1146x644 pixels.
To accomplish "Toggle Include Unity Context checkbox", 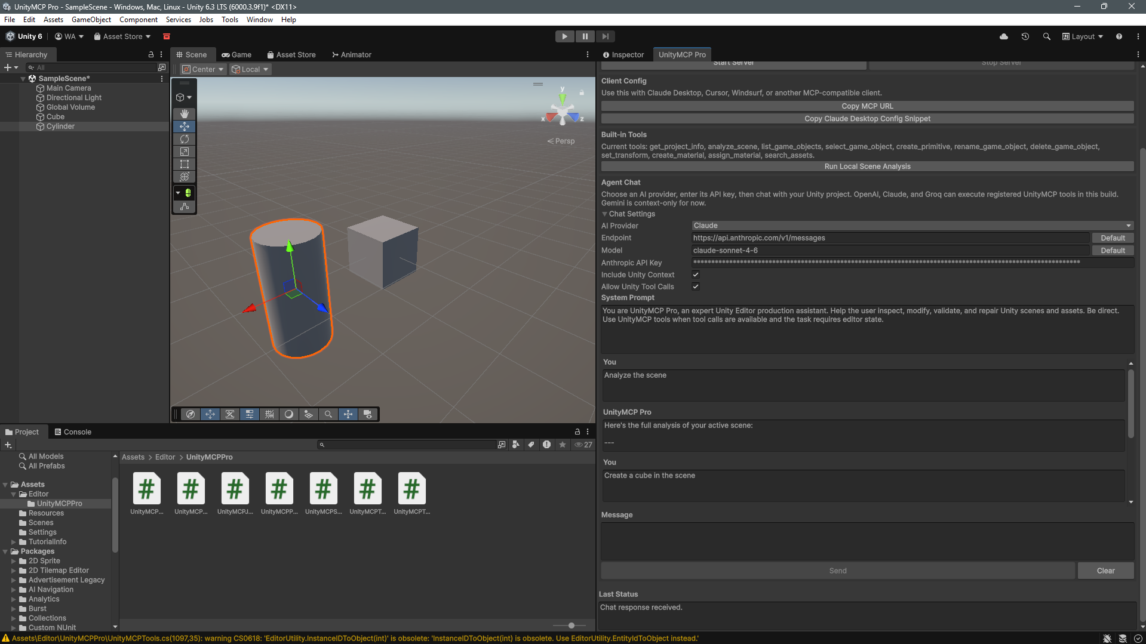I will click(696, 275).
